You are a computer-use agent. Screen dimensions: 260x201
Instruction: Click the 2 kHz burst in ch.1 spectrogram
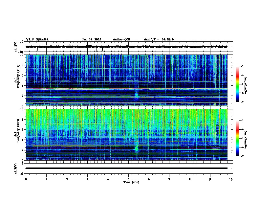pyautogui.click(x=137, y=95)
